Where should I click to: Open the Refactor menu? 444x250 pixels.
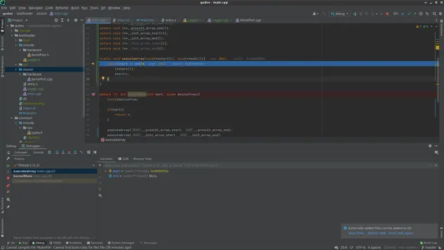click(62, 8)
